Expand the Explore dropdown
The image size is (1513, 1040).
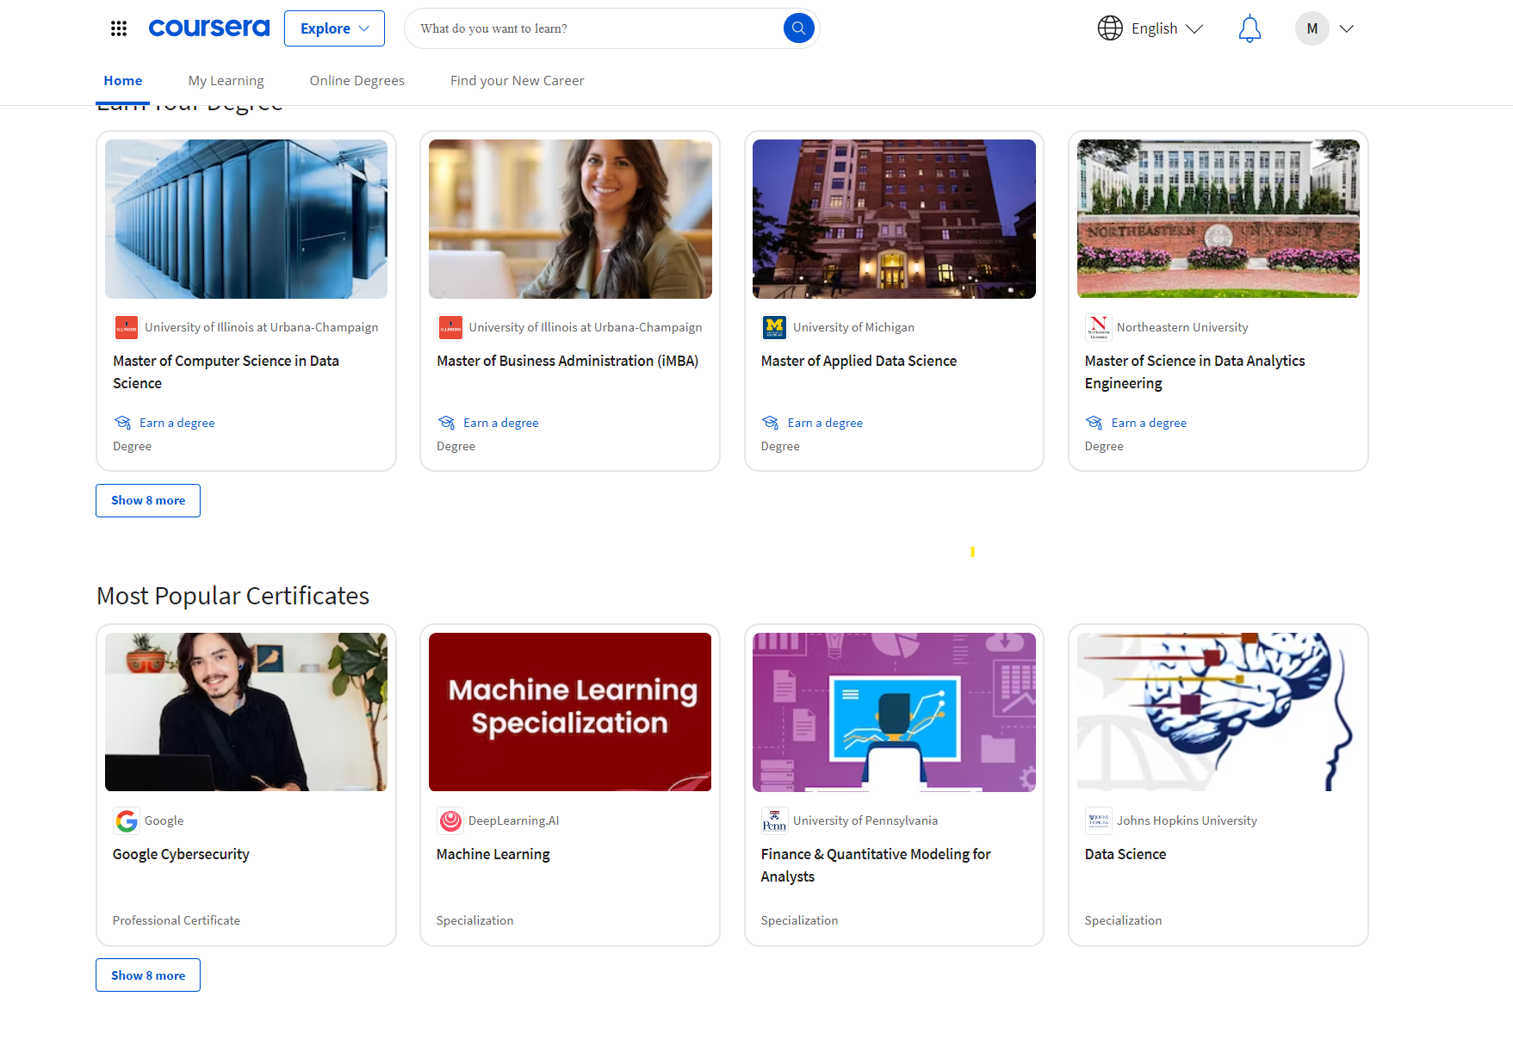(334, 28)
